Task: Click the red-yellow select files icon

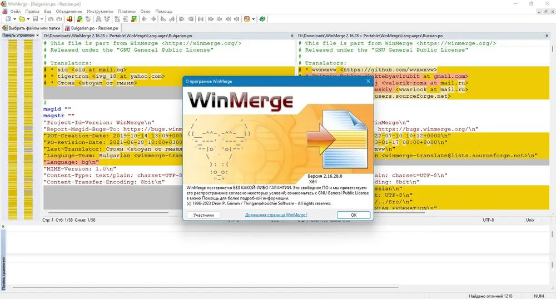Action: pyautogui.click(x=69, y=19)
